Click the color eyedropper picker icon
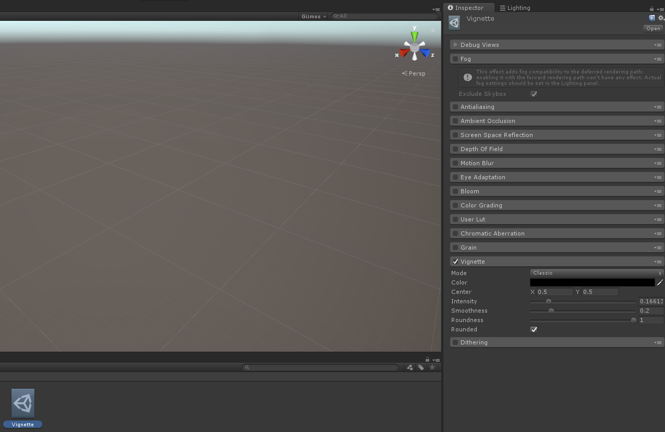 coord(660,282)
